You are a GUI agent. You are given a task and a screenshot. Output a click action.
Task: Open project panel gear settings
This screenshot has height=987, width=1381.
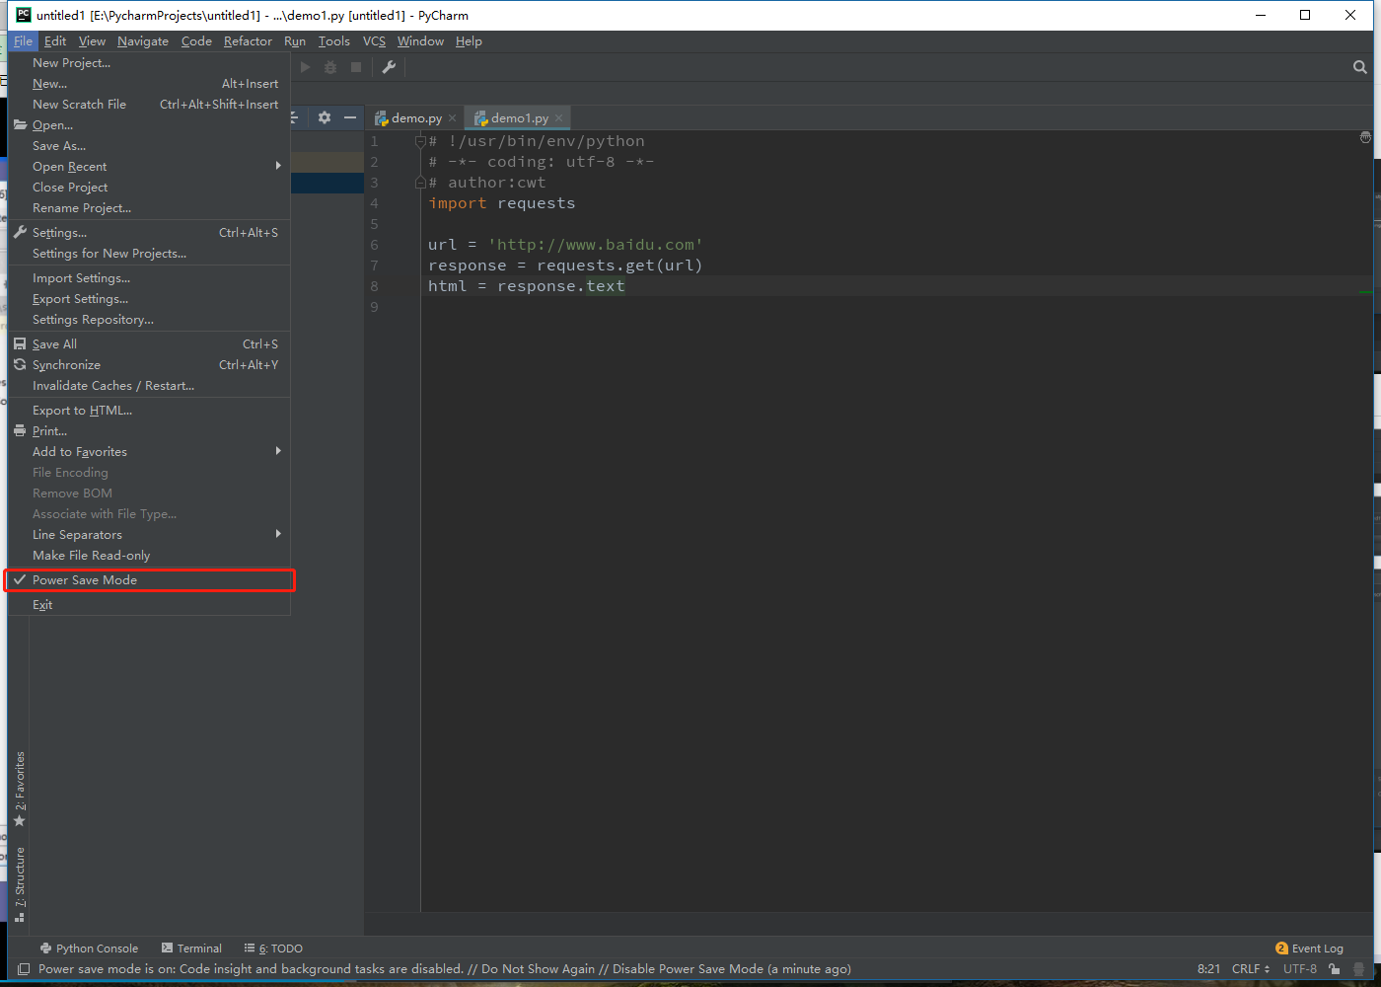[325, 117]
